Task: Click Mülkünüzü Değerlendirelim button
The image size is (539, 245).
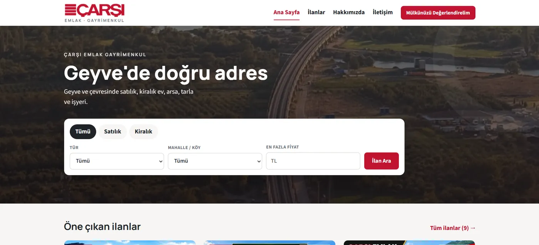Action: tap(438, 13)
